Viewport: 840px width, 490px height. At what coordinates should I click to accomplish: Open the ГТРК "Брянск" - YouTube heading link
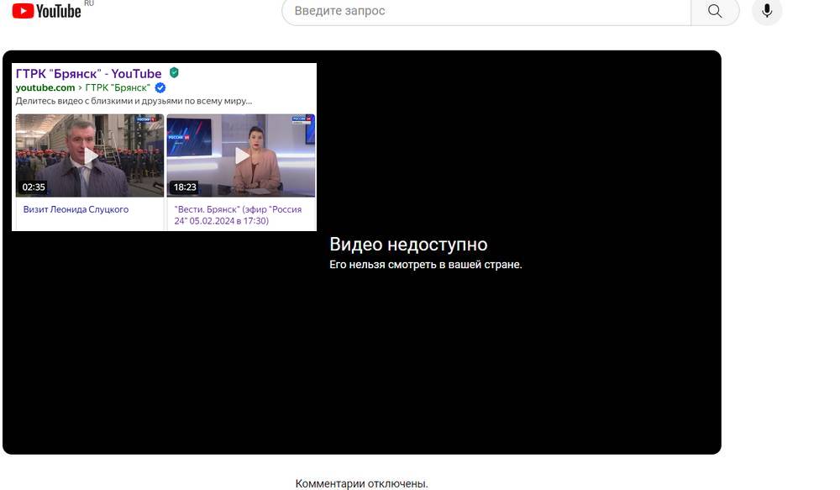pyautogui.click(x=88, y=73)
